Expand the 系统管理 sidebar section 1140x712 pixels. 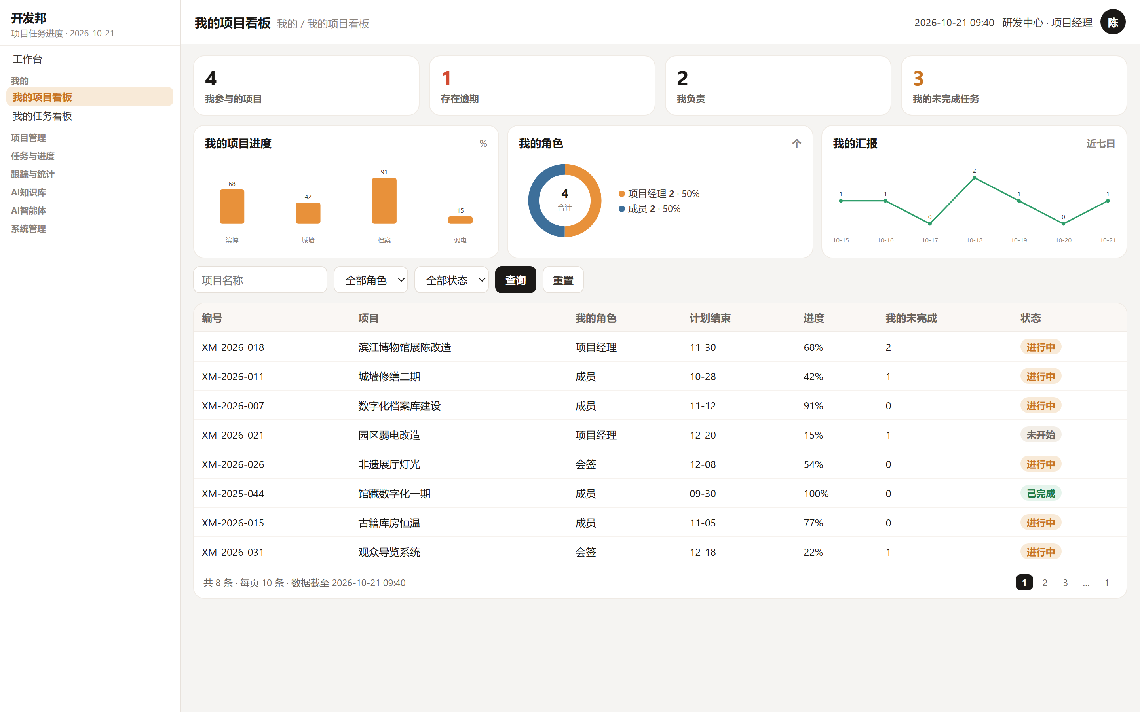28,229
